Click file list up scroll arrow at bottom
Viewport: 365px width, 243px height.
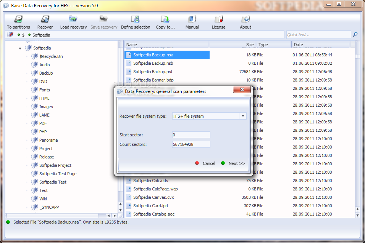357,209
